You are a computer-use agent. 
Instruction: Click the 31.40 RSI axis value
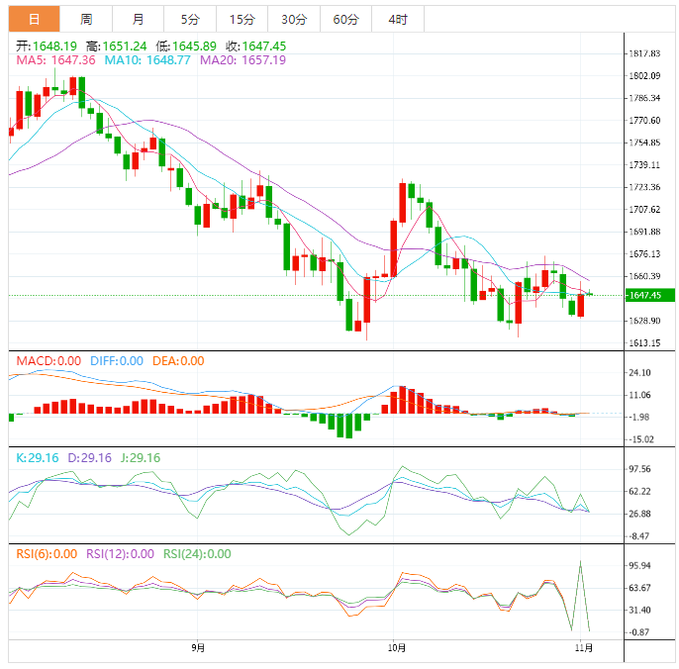[639, 610]
